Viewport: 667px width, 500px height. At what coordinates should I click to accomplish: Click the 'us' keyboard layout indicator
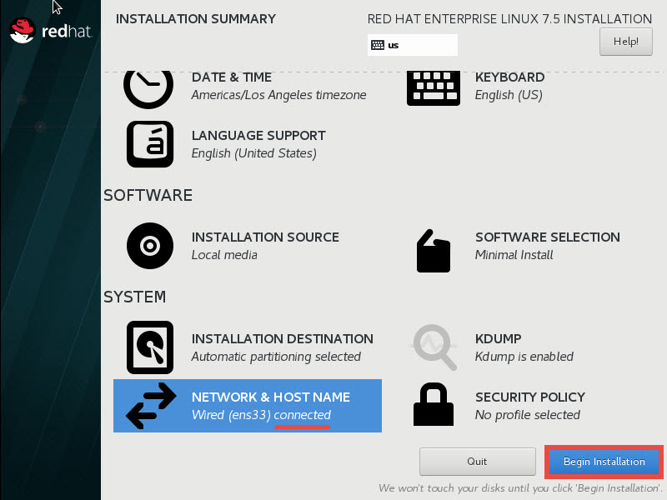click(412, 45)
